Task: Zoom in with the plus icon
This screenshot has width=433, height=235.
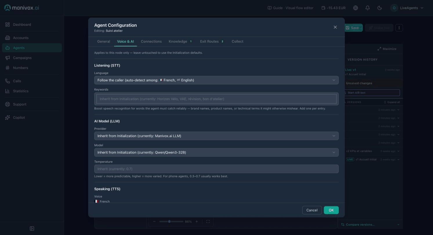Action: click(197, 222)
